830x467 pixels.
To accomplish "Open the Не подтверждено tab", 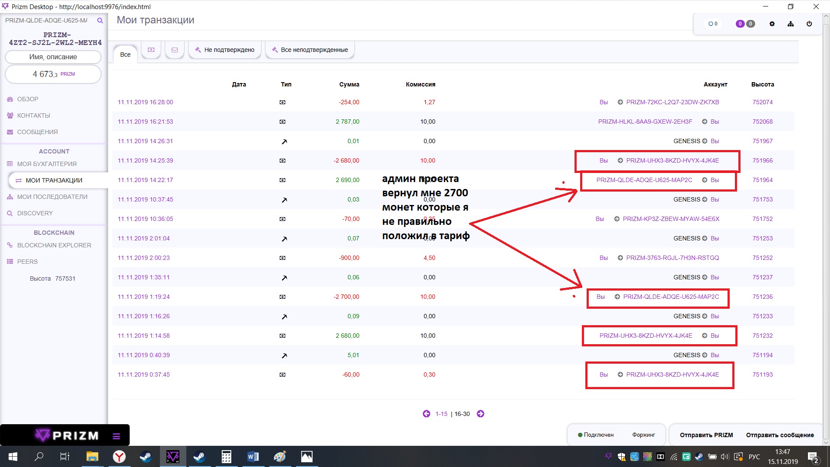I will click(x=225, y=50).
